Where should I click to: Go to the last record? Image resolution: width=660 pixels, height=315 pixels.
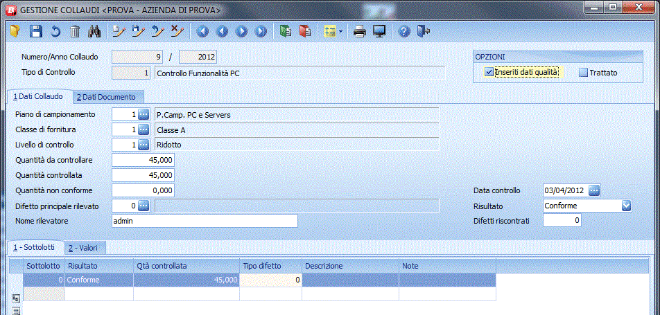(261, 32)
